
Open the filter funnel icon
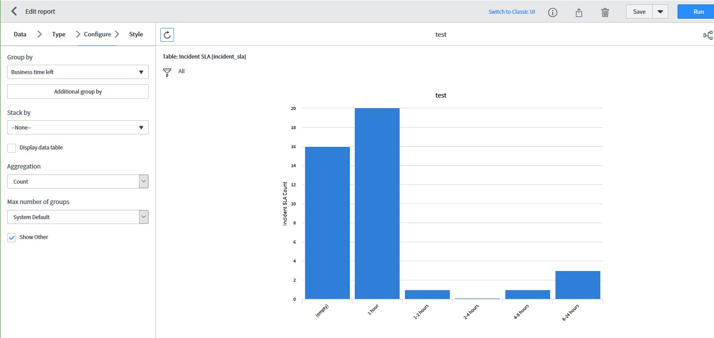[x=167, y=72]
